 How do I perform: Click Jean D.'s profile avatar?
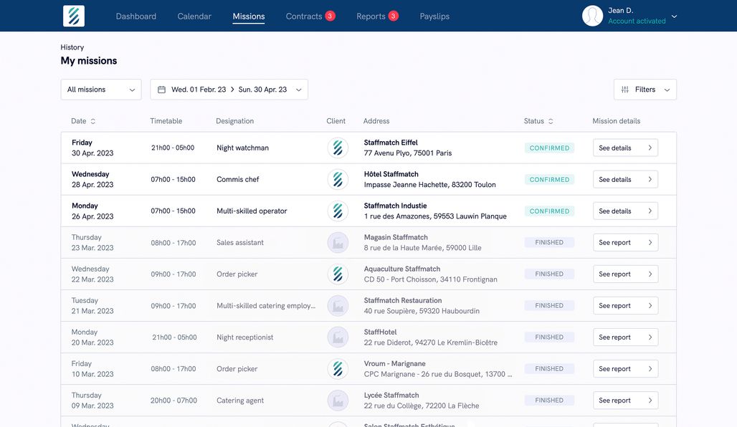591,15
